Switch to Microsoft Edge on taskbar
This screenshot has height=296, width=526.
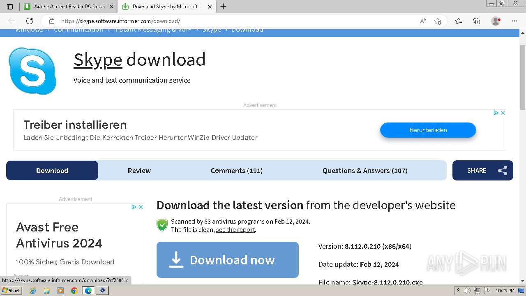tap(88, 291)
